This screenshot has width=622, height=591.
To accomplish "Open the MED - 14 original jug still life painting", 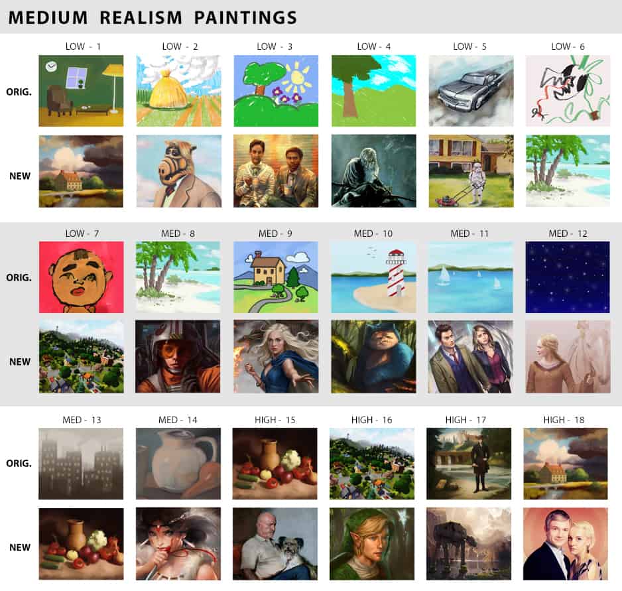I will click(178, 464).
